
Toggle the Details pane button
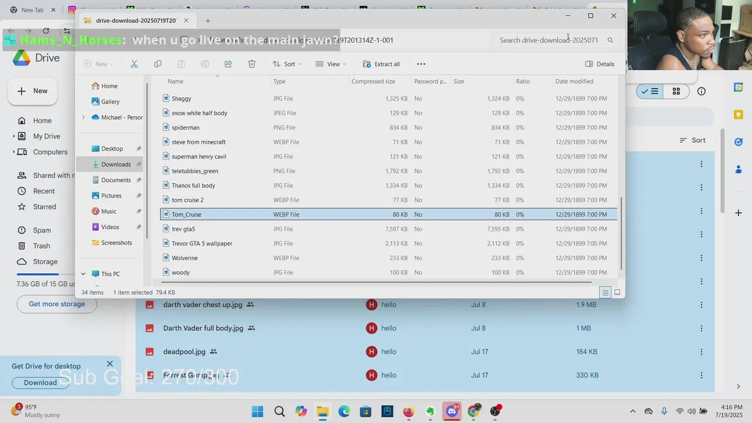pyautogui.click(x=600, y=64)
